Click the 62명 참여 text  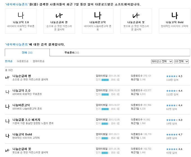coord(172,109)
